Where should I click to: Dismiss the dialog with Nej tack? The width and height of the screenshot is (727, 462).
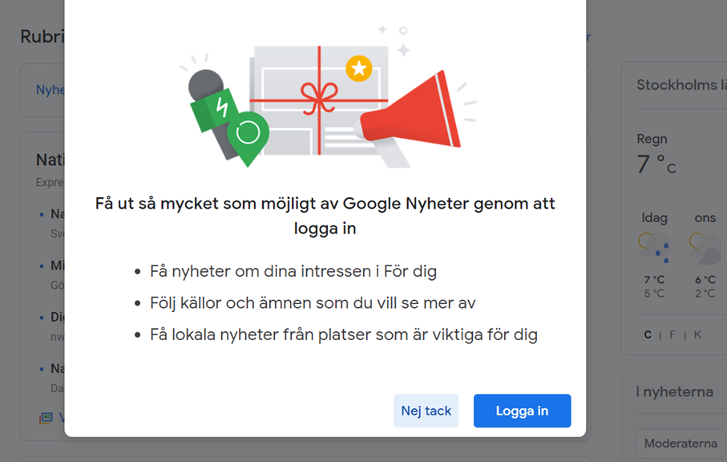(426, 411)
